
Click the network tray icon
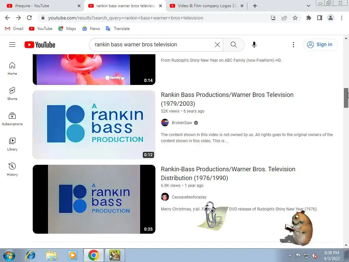[x=306, y=256]
